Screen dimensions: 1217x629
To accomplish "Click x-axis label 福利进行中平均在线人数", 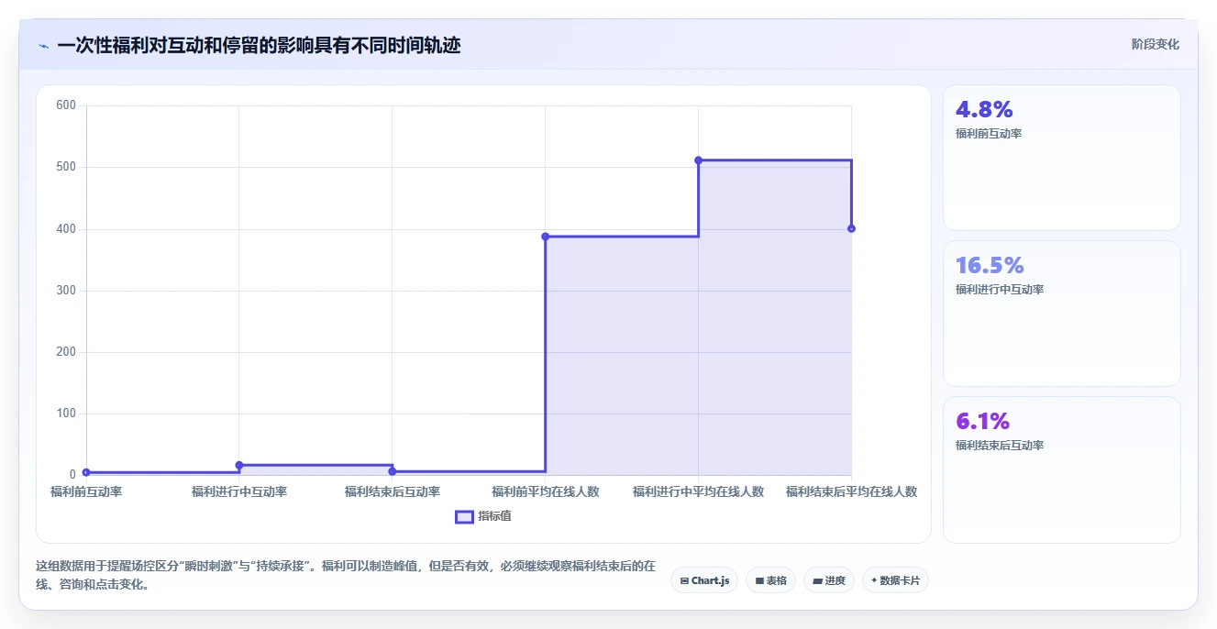I will tap(698, 491).
